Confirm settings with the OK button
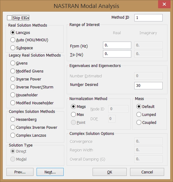The height and width of the screenshot is (182, 173). [x=110, y=172]
